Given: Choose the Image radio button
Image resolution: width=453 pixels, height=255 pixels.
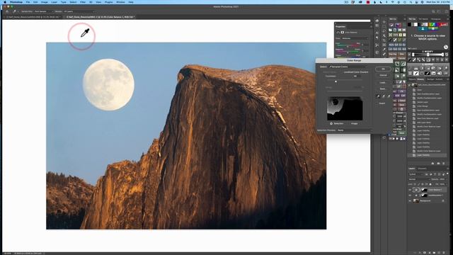Looking at the screenshot, I should click(348, 123).
